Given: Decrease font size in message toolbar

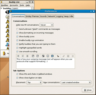Looking at the screenshot, I should (38, 56).
